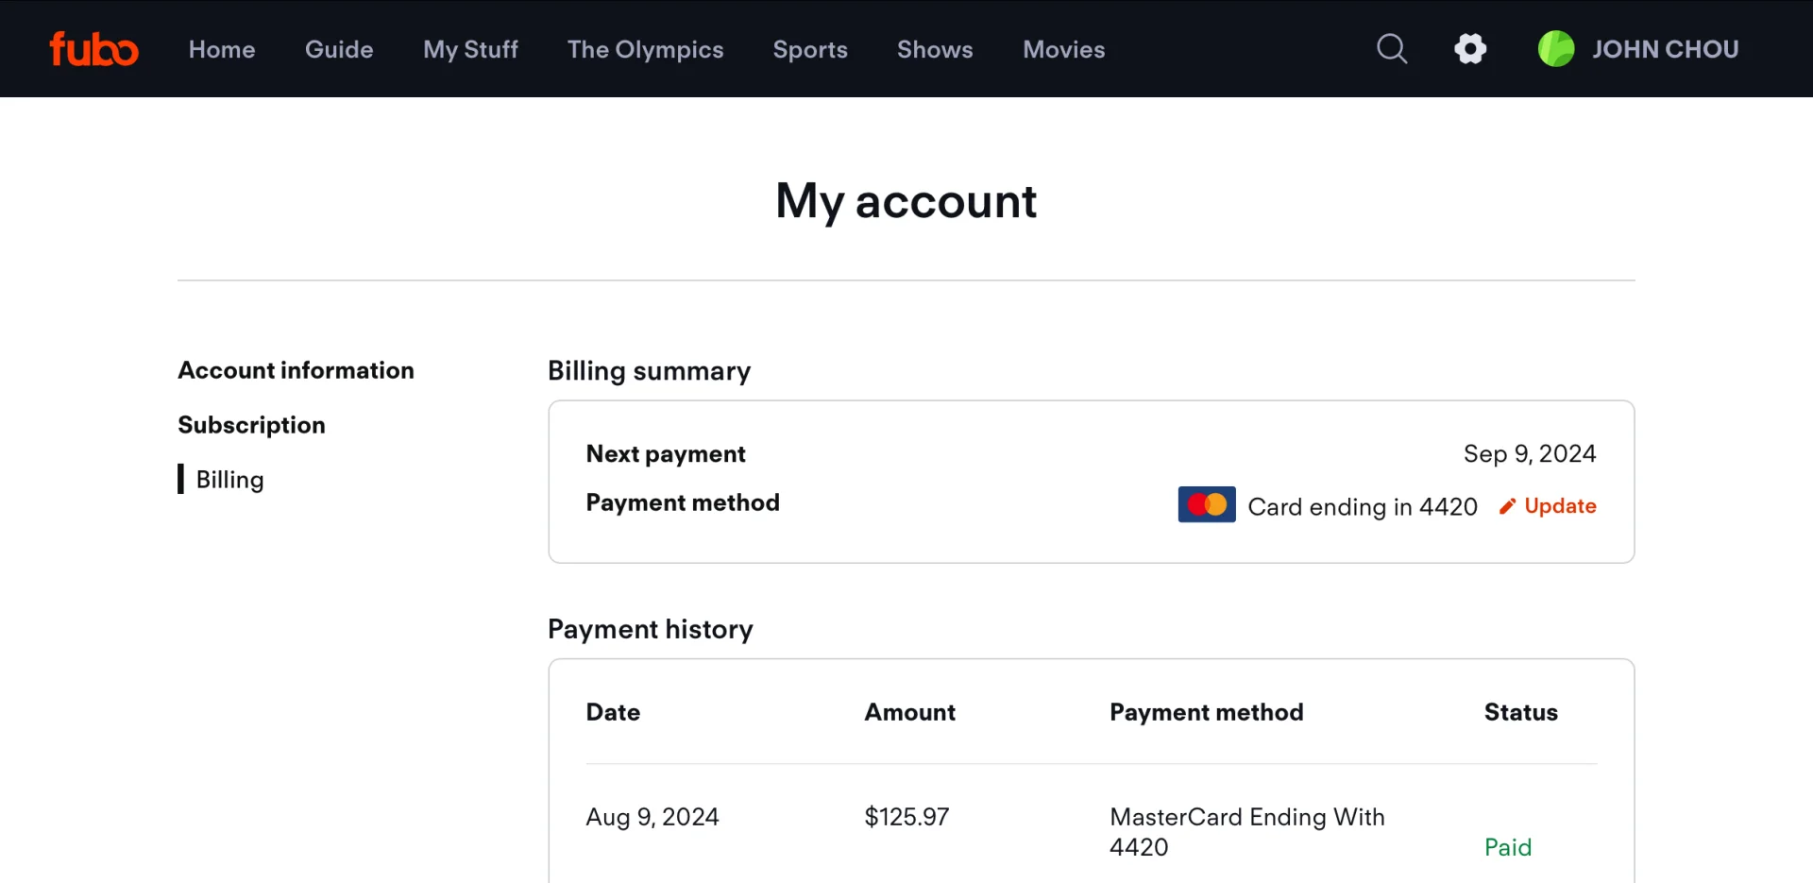
Task: Open the Guide section
Action: coord(339,49)
